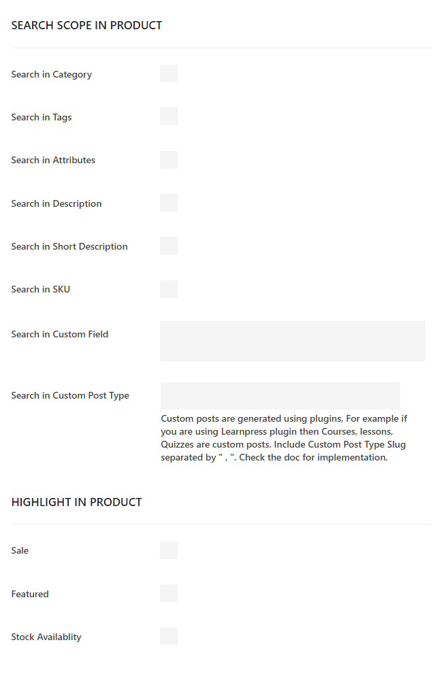
Task: Toggle the Search in Attributes checkbox
Action: 169,160
